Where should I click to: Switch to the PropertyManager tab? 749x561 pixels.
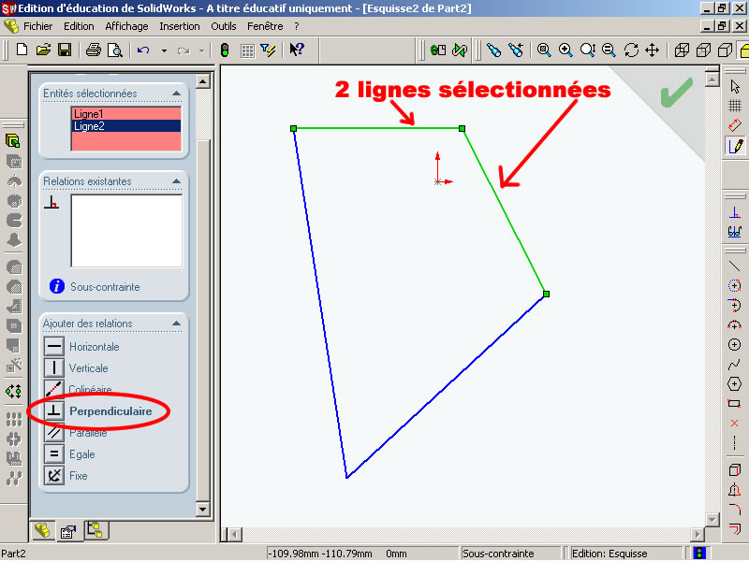[68, 531]
